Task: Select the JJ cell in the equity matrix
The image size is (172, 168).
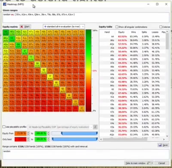Action: (25, 52)
